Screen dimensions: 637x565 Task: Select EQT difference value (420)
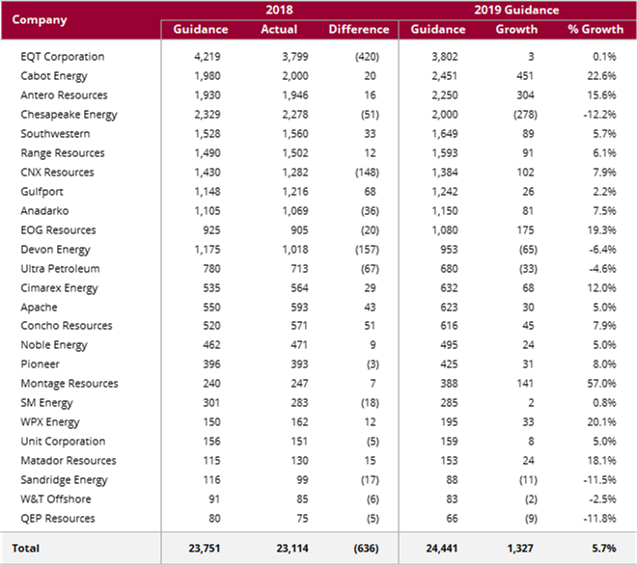[x=368, y=57]
